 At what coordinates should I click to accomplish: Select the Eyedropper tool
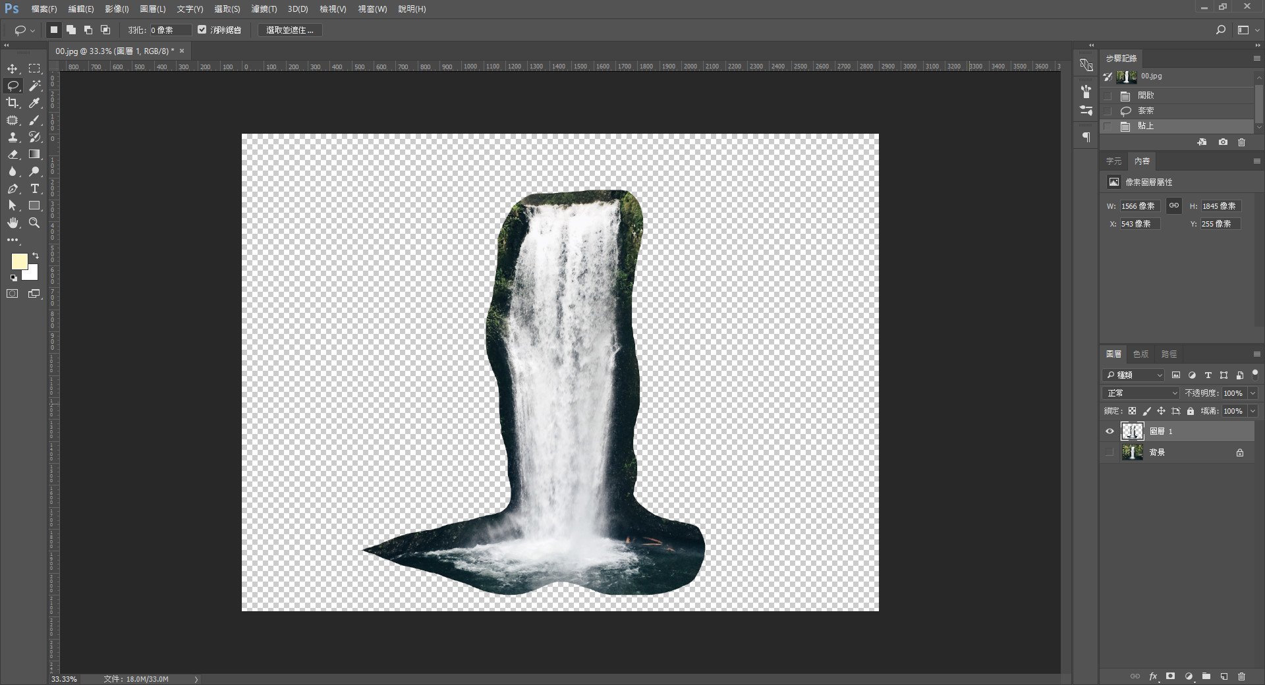[35, 103]
